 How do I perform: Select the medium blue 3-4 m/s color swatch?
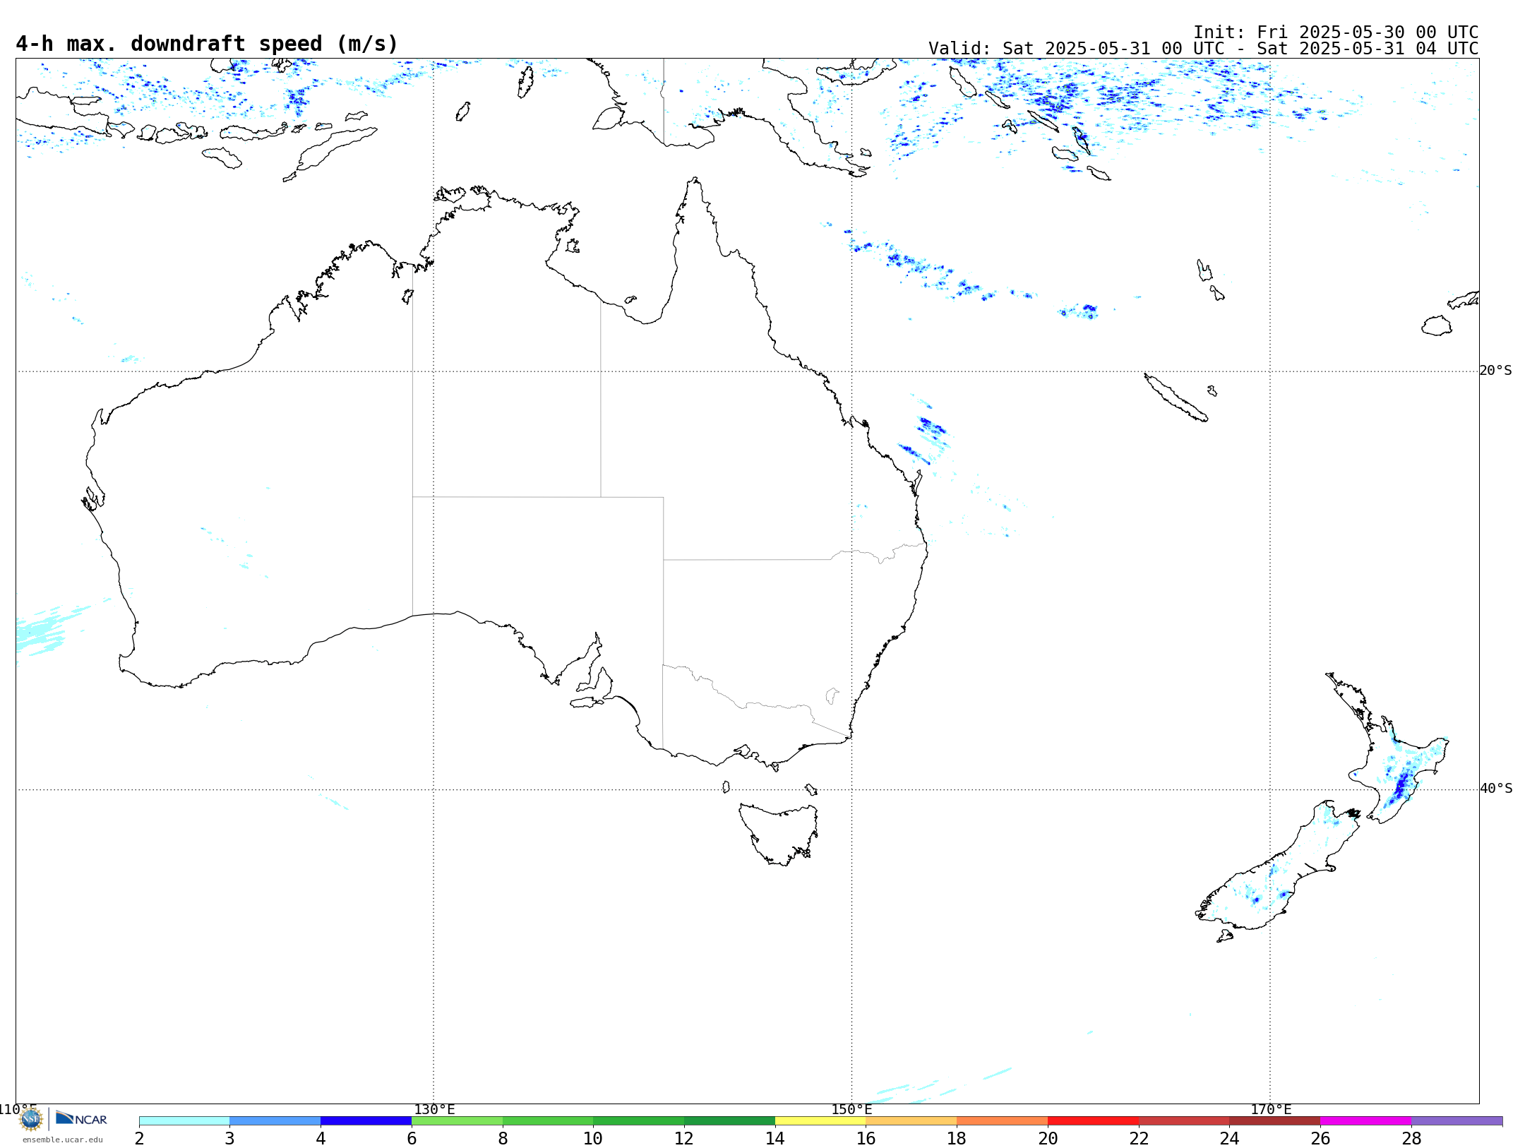[275, 1121]
